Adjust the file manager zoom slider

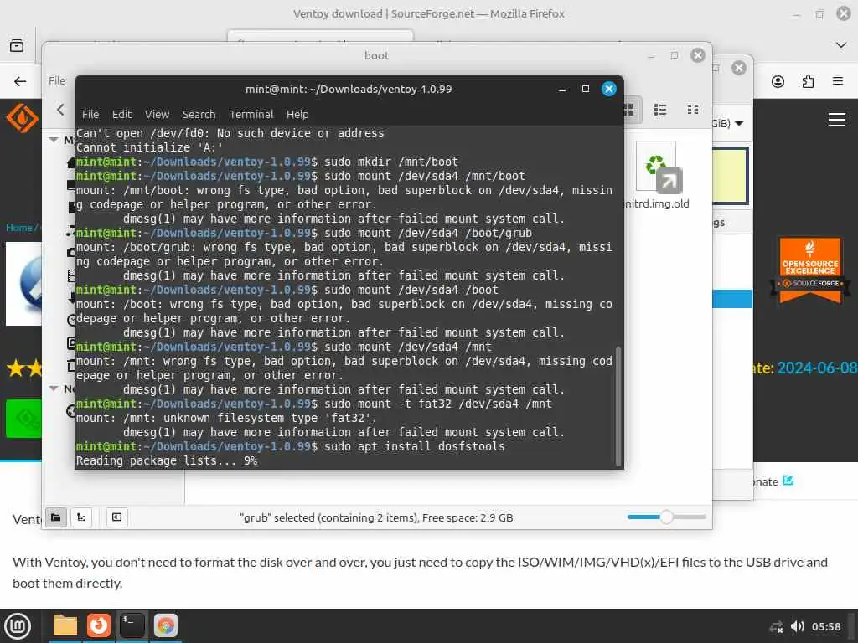point(666,517)
